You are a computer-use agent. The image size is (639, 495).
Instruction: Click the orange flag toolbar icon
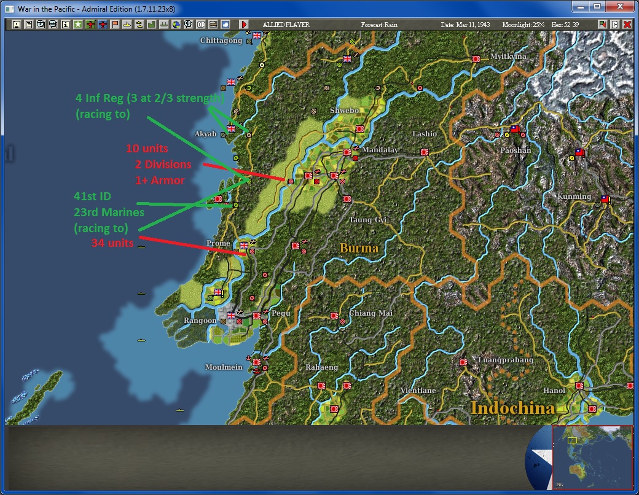click(x=114, y=25)
